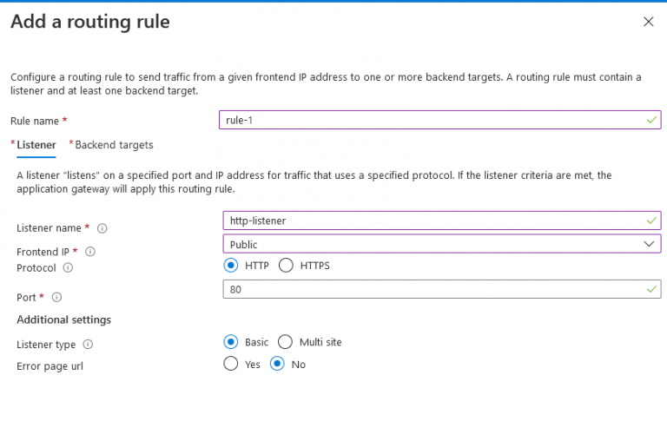
Task: Choose Multi site listener type
Action: (287, 342)
